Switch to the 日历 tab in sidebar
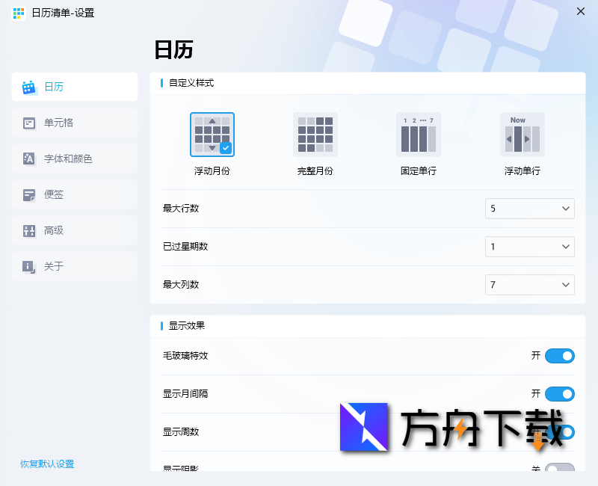Image resolution: width=598 pixels, height=486 pixels. pos(74,87)
